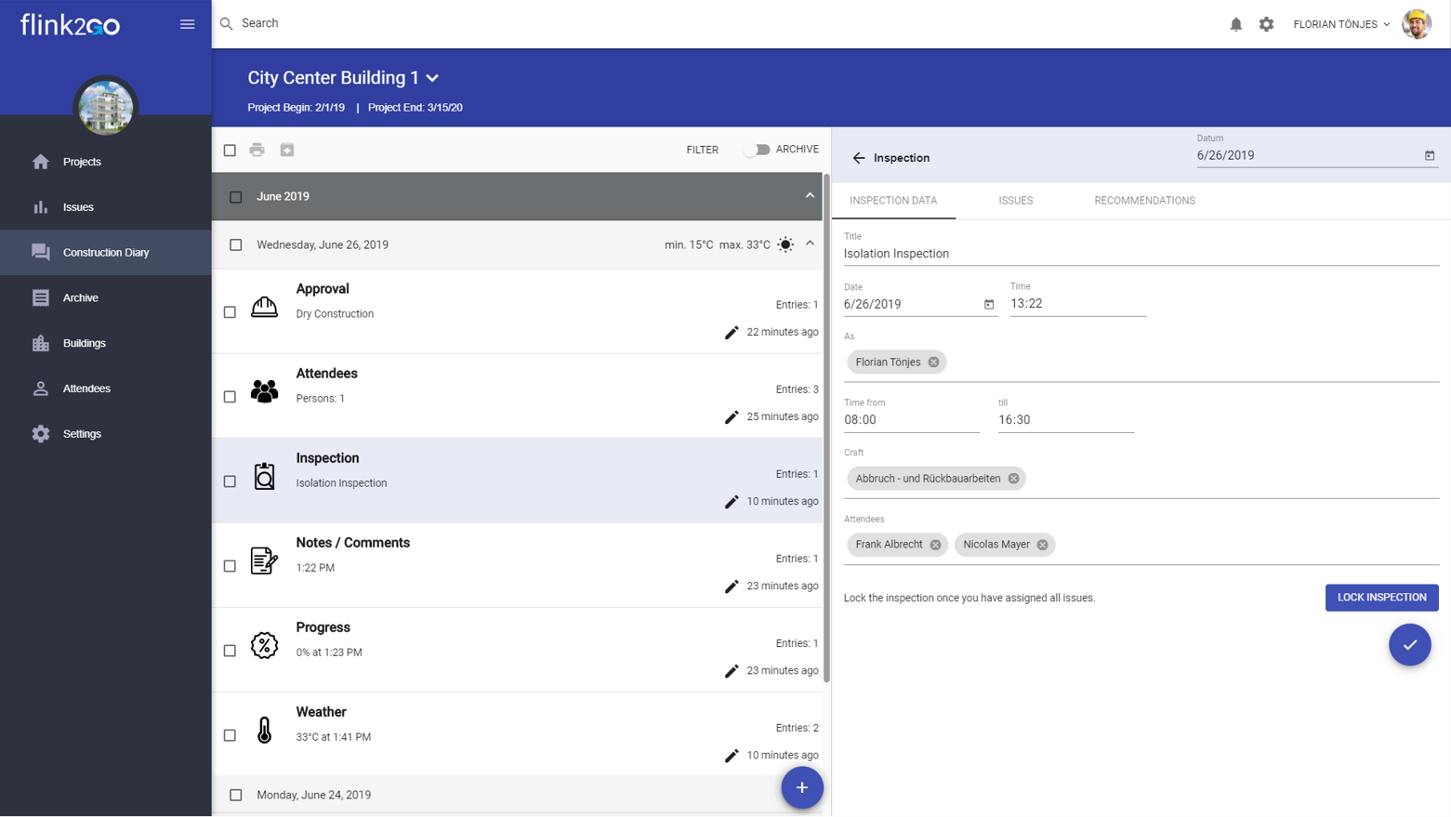Screen dimensions: 1451x817
Task: Remove the Nicolas Mayer attendee chip
Action: 1043,545
